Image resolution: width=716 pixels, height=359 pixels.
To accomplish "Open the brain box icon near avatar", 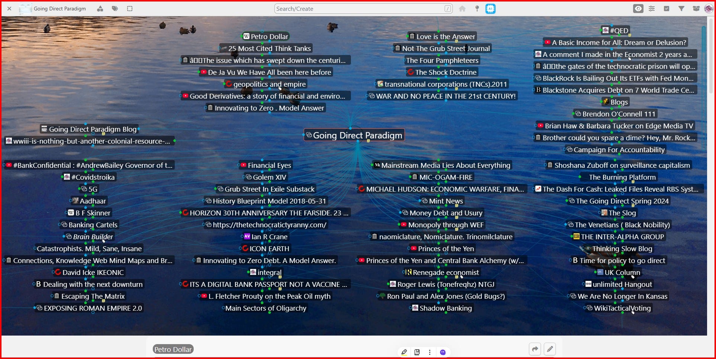I will [696, 9].
